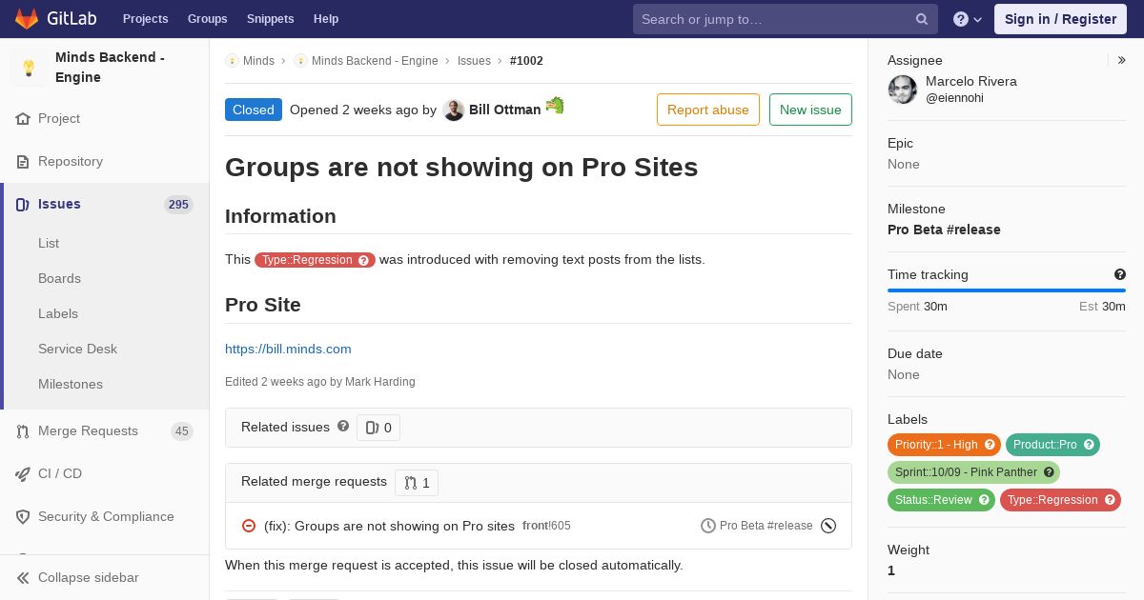Open the issues List submenu
1144x600 pixels.
pyautogui.click(x=49, y=244)
